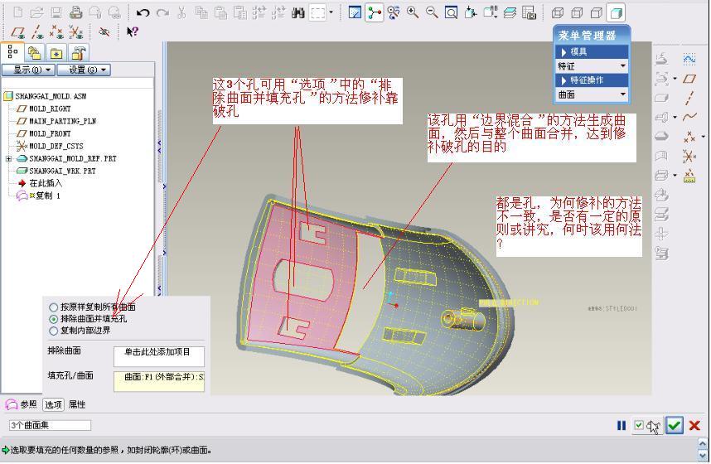Open the 选项 panel tab
Viewport: 711px width, 464px height.
53,404
